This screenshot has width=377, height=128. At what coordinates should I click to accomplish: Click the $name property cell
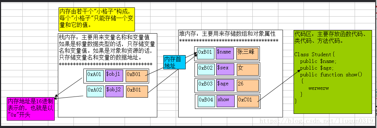pyautogui.click(x=225, y=53)
